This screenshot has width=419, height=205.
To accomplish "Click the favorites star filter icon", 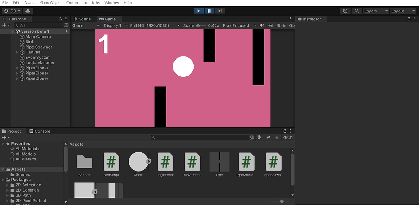I will pos(277,138).
